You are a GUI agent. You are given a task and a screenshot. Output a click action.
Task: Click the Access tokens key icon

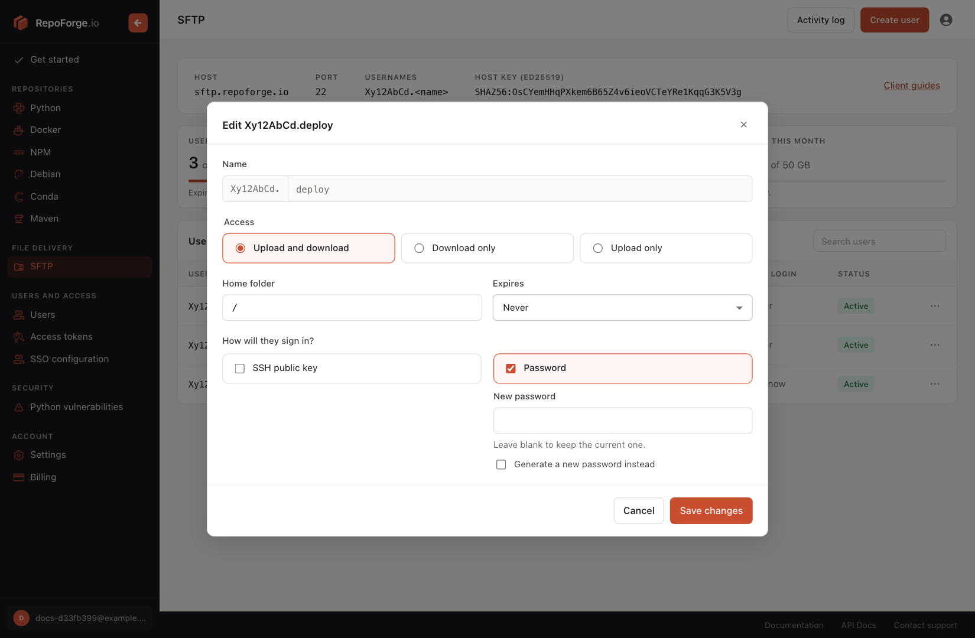click(x=19, y=337)
